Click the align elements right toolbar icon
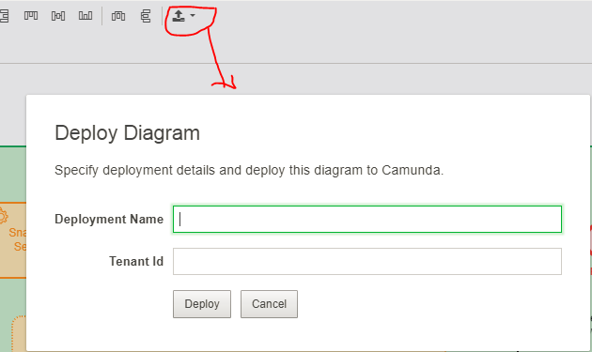 click(4, 16)
